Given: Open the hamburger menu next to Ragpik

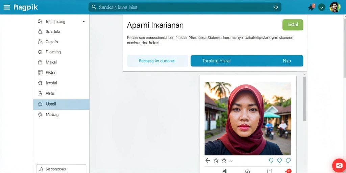Looking at the screenshot, I should [7, 7].
